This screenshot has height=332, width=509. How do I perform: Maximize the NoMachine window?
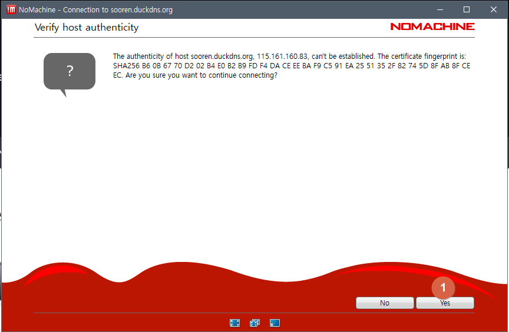(x=467, y=9)
